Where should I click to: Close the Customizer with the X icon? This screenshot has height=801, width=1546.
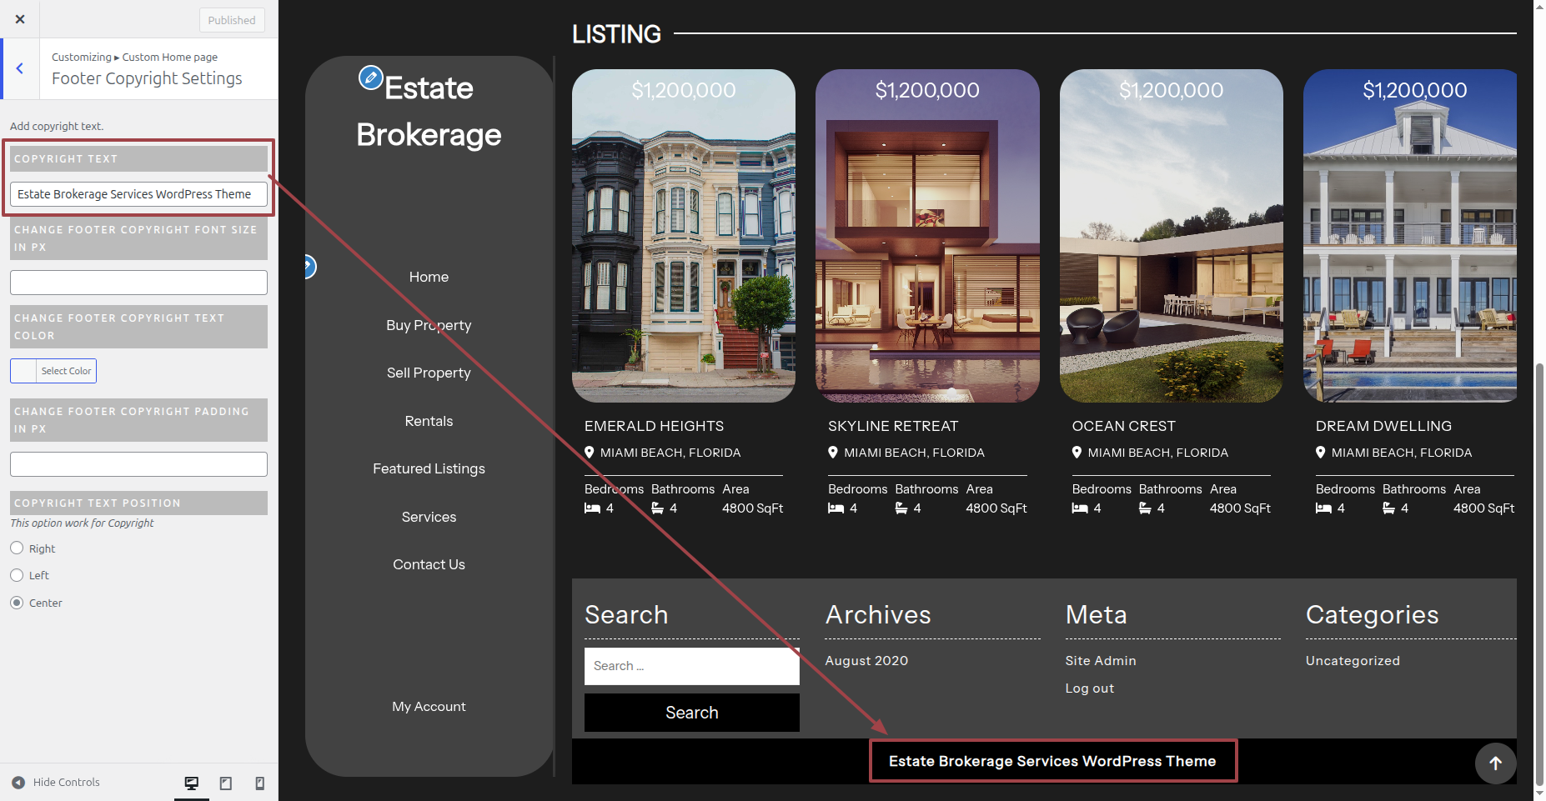point(20,19)
